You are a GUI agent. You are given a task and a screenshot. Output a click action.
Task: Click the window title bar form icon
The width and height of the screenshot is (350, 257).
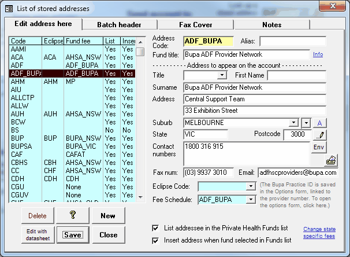[x=9, y=9]
